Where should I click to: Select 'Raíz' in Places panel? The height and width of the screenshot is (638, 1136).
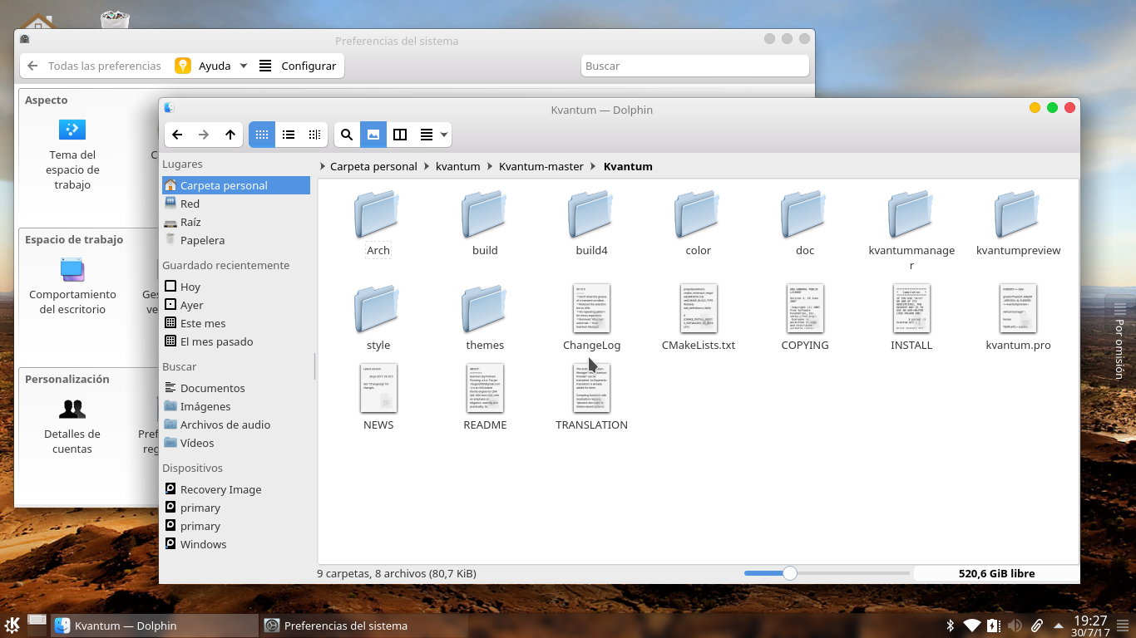(x=236, y=222)
